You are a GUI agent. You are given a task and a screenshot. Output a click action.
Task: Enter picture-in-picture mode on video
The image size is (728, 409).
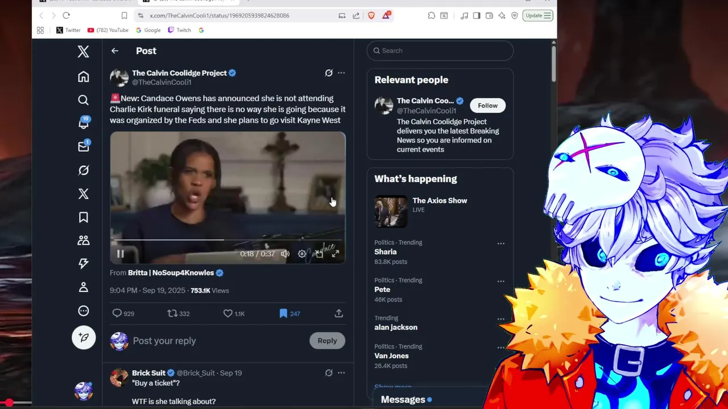coord(319,254)
